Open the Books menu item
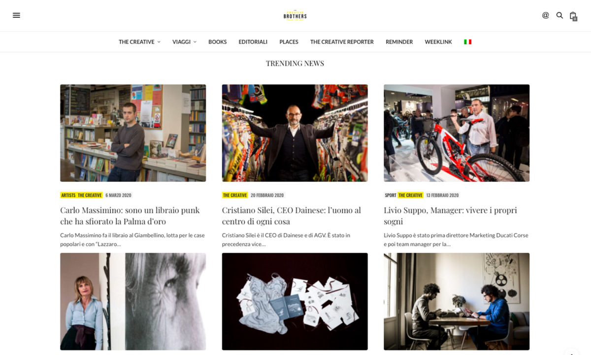This screenshot has height=355, width=591. point(217,42)
